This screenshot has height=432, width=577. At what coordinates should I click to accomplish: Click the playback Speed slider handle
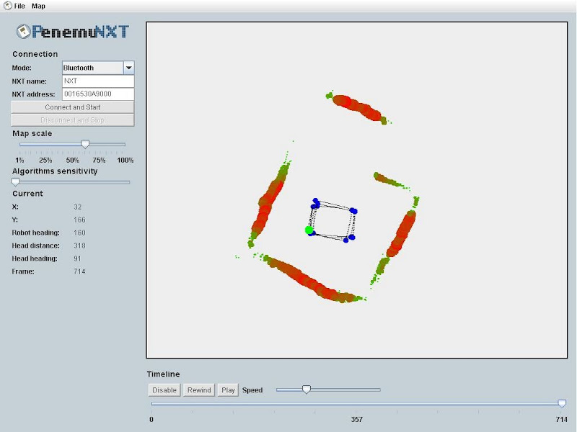tap(306, 390)
